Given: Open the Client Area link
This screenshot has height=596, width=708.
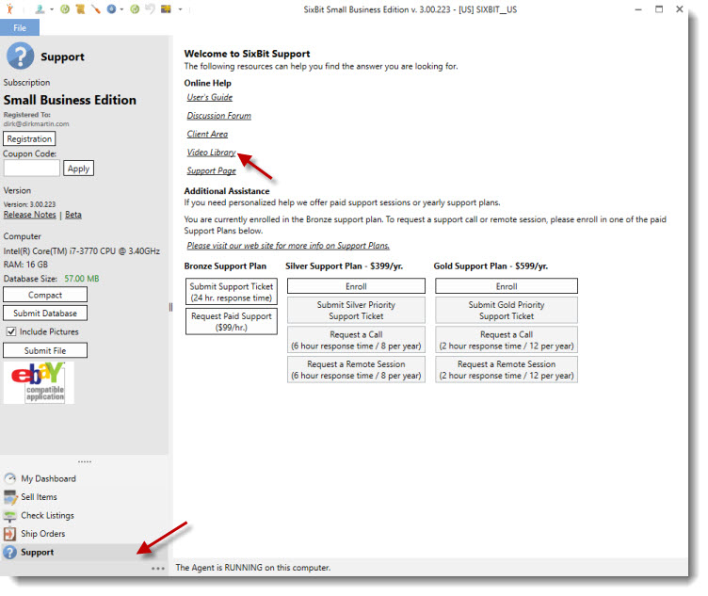Looking at the screenshot, I should click(207, 135).
